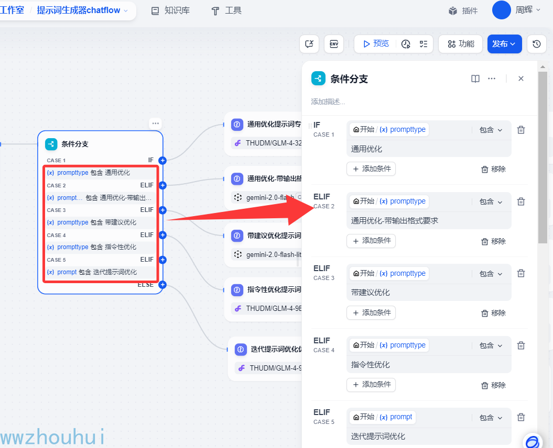The height and width of the screenshot is (448, 553).
Task: Go to 工作室 studio breadcrumb
Action: tap(12, 10)
